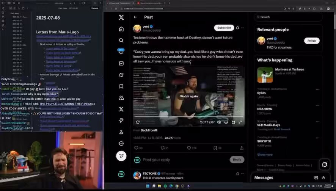Screen dimensions: 336x191
Task: Open Grok icon in X sidebar
Action: point(121,75)
